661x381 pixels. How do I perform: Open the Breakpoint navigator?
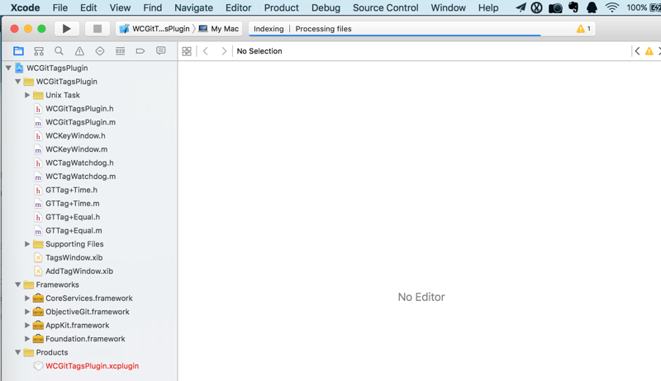pos(140,51)
